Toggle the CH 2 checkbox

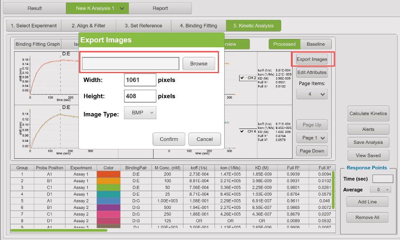pos(242,78)
